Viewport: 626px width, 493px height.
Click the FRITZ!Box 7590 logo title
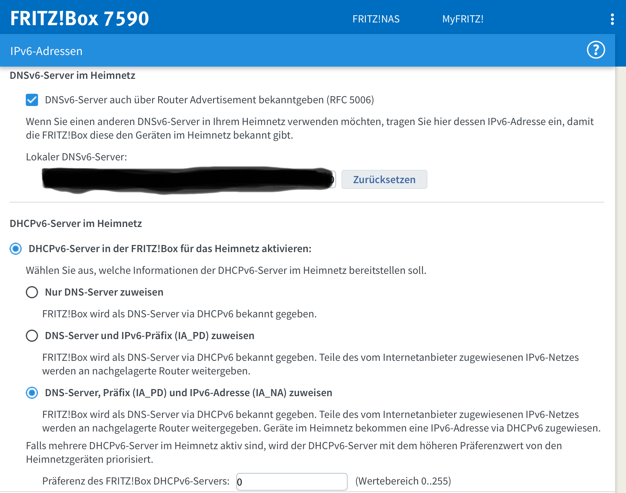click(x=79, y=18)
